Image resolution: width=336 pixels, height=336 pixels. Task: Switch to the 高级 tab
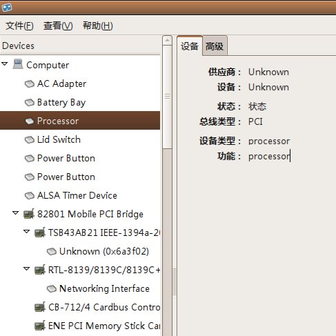[x=215, y=46]
